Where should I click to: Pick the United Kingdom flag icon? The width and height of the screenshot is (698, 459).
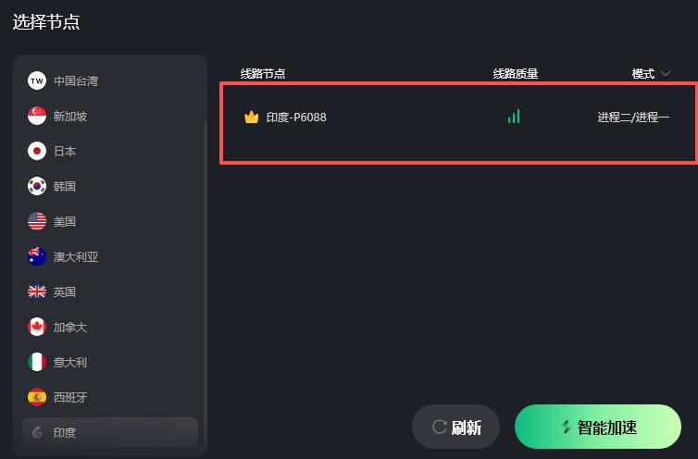tap(37, 292)
